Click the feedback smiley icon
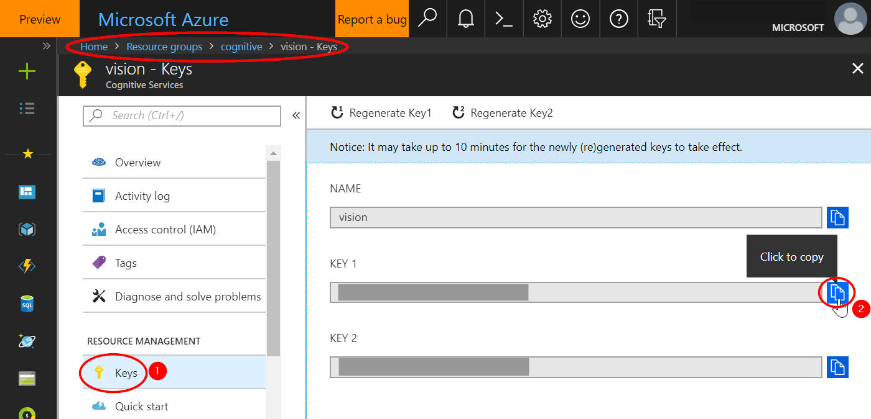 point(580,19)
